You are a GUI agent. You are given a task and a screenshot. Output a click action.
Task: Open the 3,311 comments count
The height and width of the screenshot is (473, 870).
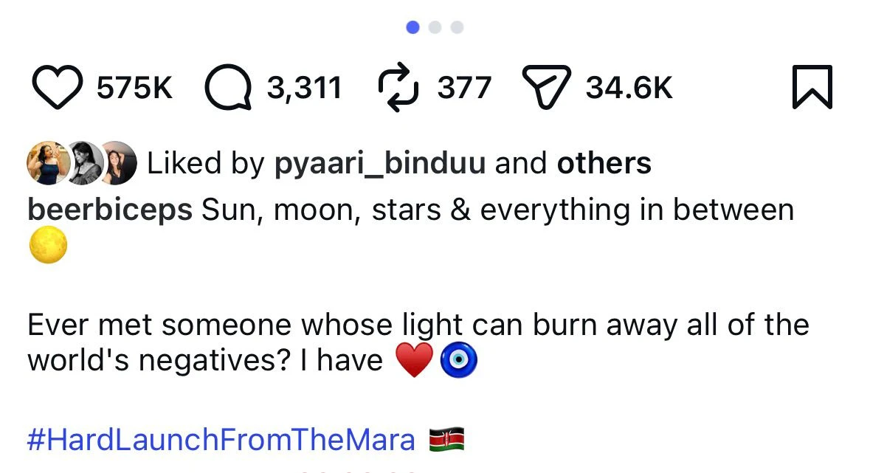pyautogui.click(x=304, y=89)
